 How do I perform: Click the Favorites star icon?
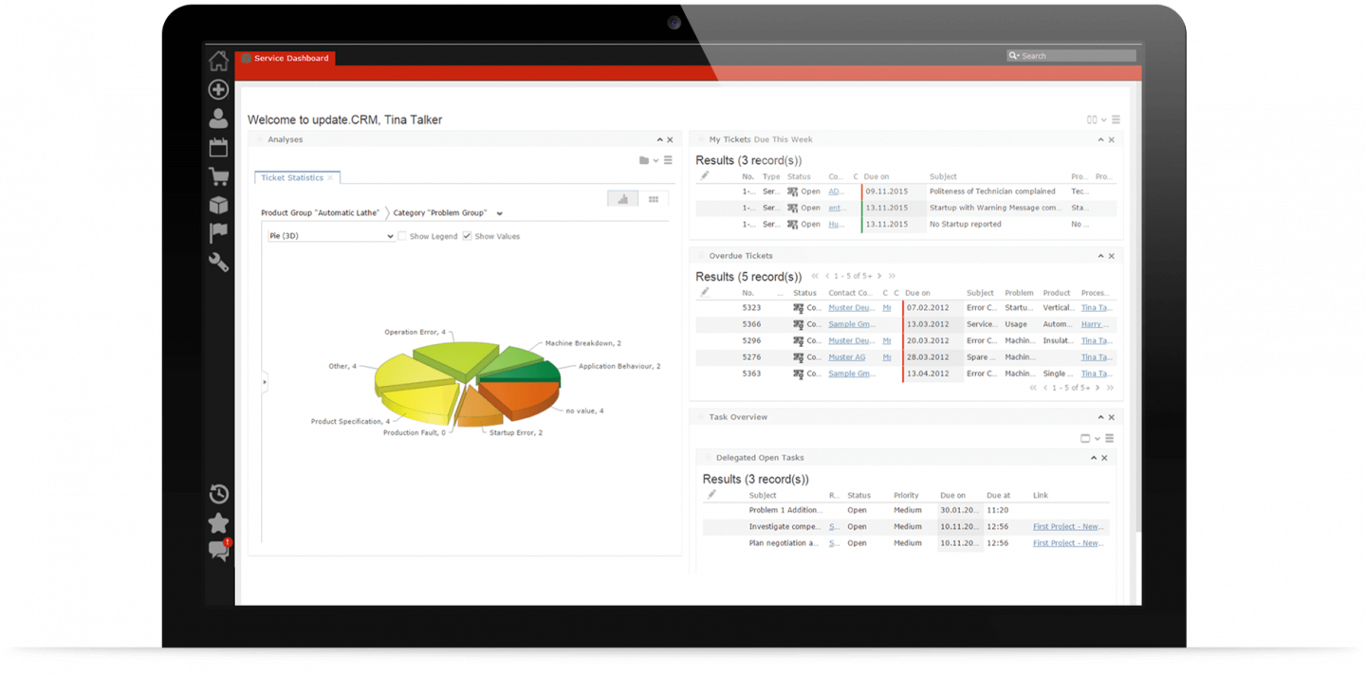click(x=218, y=522)
